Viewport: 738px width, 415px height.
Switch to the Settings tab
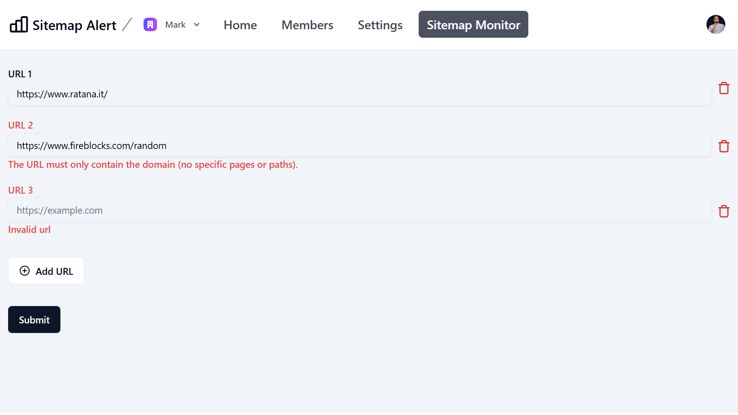pyautogui.click(x=380, y=25)
